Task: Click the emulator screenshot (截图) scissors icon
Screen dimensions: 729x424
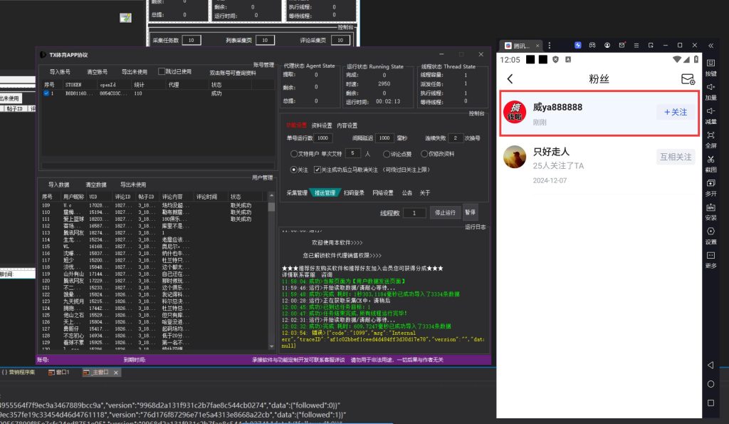Action: click(710, 159)
